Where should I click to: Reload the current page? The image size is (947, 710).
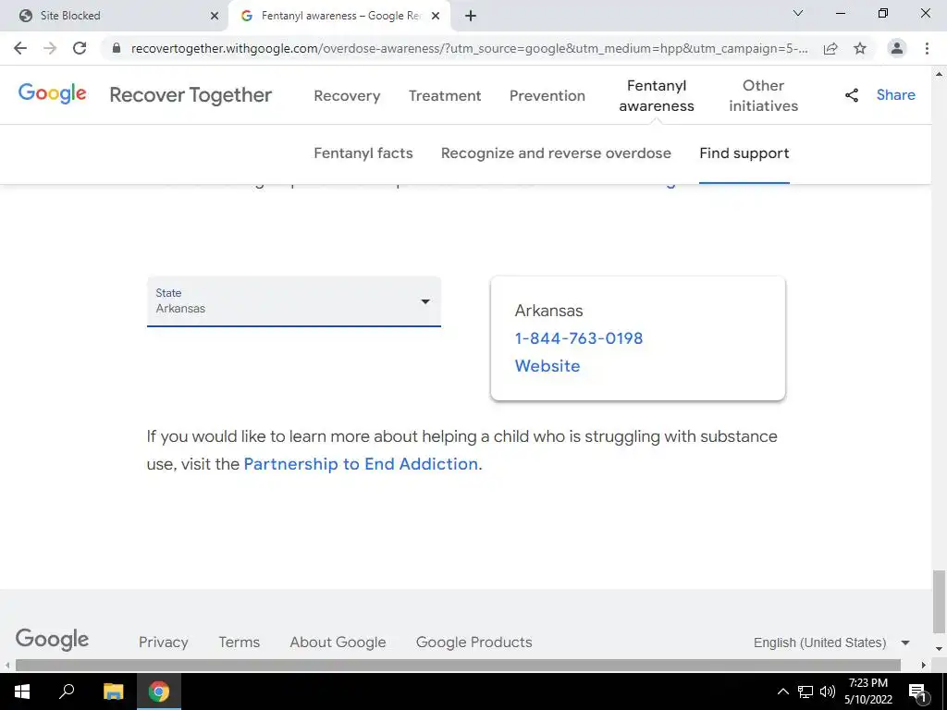tap(80, 48)
